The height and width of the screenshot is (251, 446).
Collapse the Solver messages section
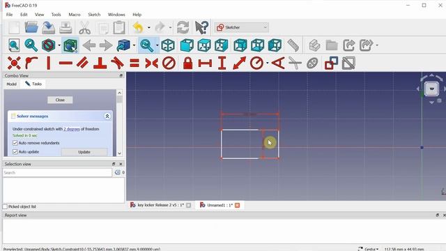pyautogui.click(x=107, y=116)
